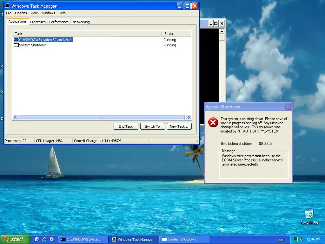The width and height of the screenshot is (325, 244).
Task: Select the Applications tab
Action: click(x=17, y=21)
